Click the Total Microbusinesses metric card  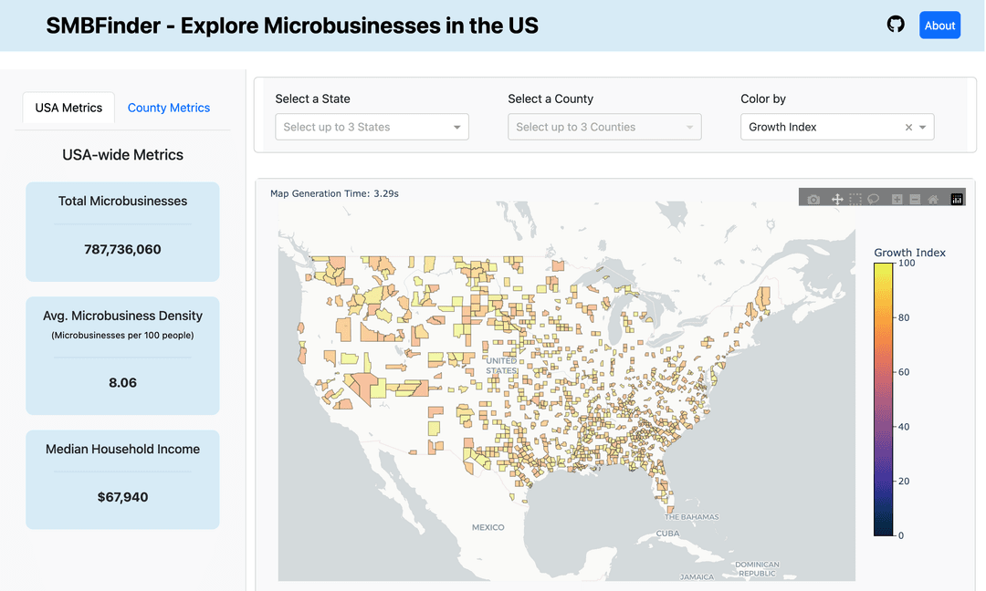pos(122,232)
